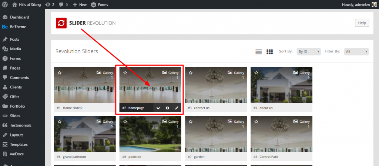The image size is (379, 166).
Task: Click Gallery icon on about us slider
Action: point(295,72)
